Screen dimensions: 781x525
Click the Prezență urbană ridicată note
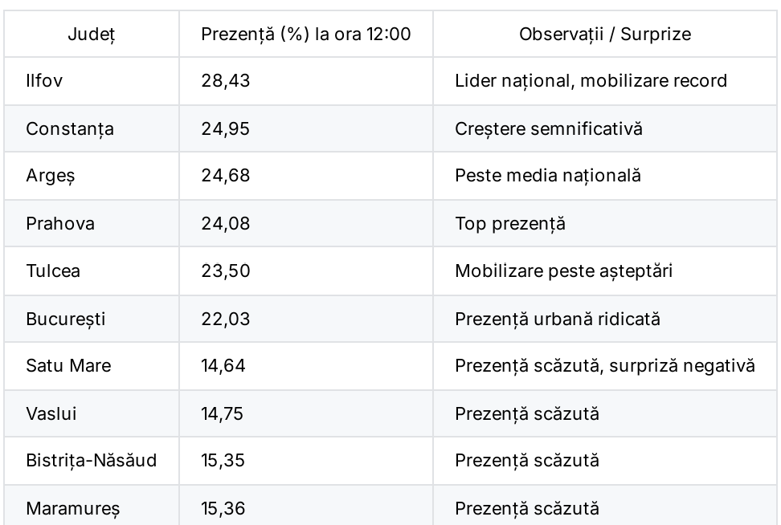[x=558, y=319]
